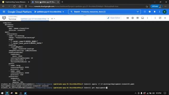Select the qwiklabs terminal session tab

(34, 19)
